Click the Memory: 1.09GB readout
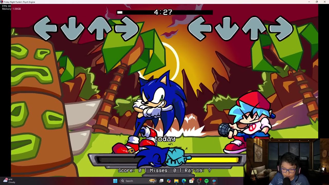The width and height of the screenshot is (329, 185). pyautogui.click(x=12, y=9)
